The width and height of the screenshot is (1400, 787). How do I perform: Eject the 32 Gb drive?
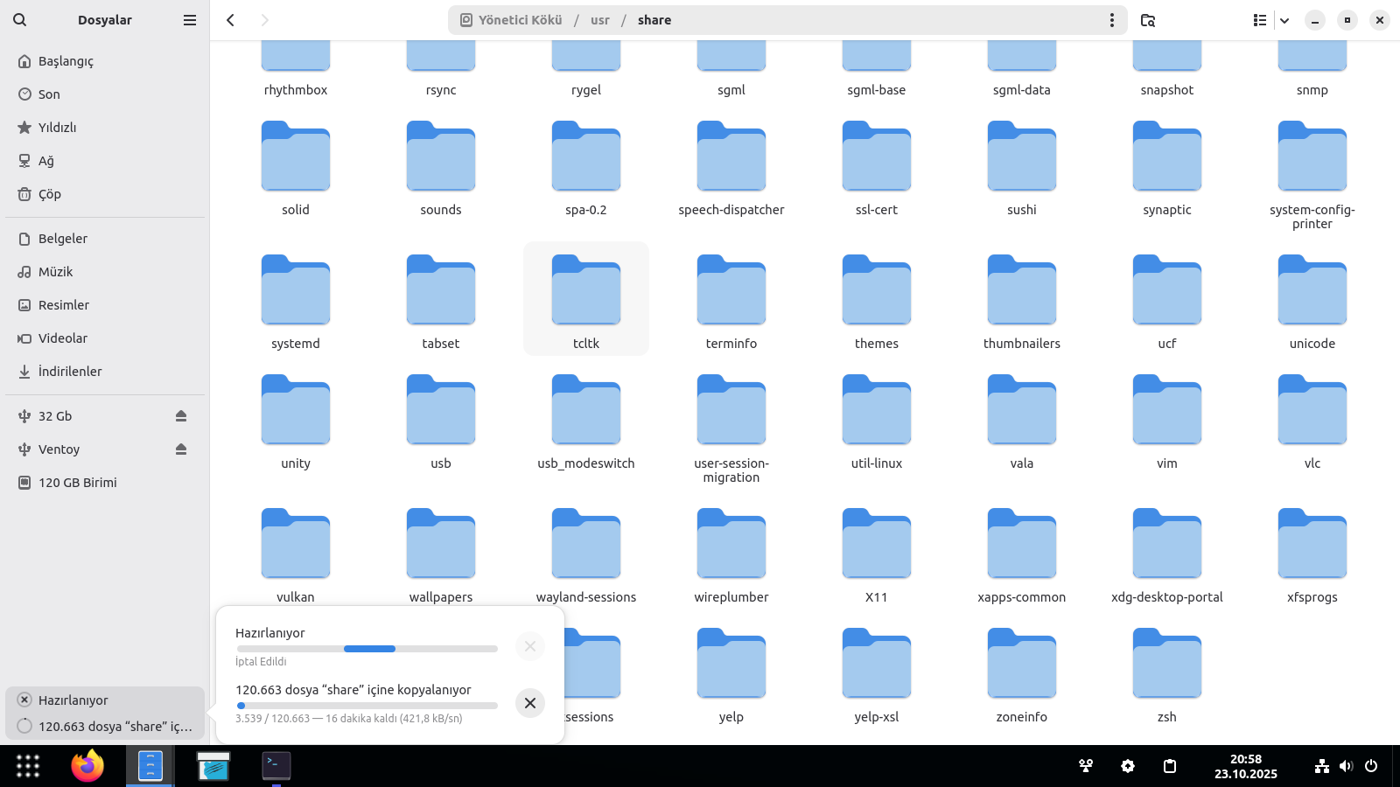click(181, 416)
